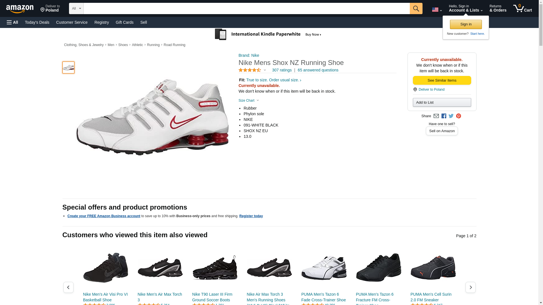Share product via email icon
Screen dimensions: 543x305
tap(436, 116)
